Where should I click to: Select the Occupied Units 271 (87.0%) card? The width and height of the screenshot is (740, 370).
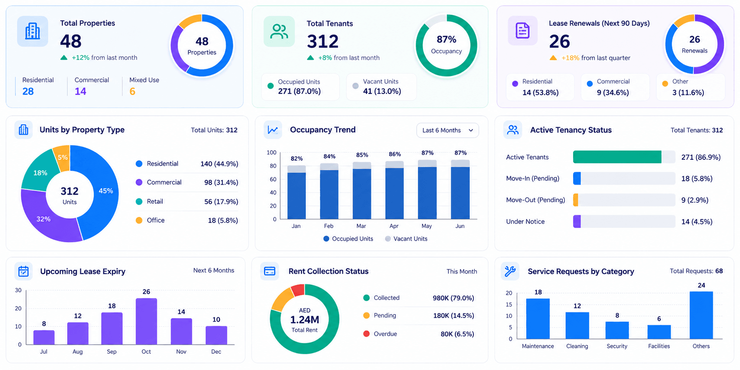tap(300, 87)
